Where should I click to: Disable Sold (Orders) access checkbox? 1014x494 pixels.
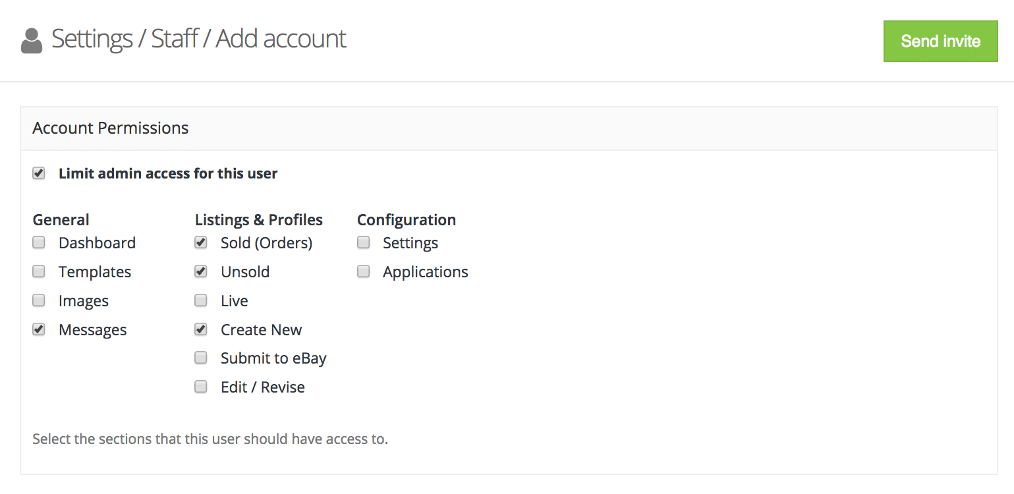click(201, 242)
